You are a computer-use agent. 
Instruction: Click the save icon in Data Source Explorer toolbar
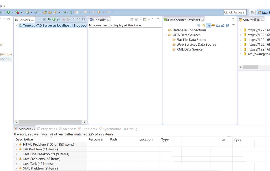pyautogui.click(x=228, y=25)
